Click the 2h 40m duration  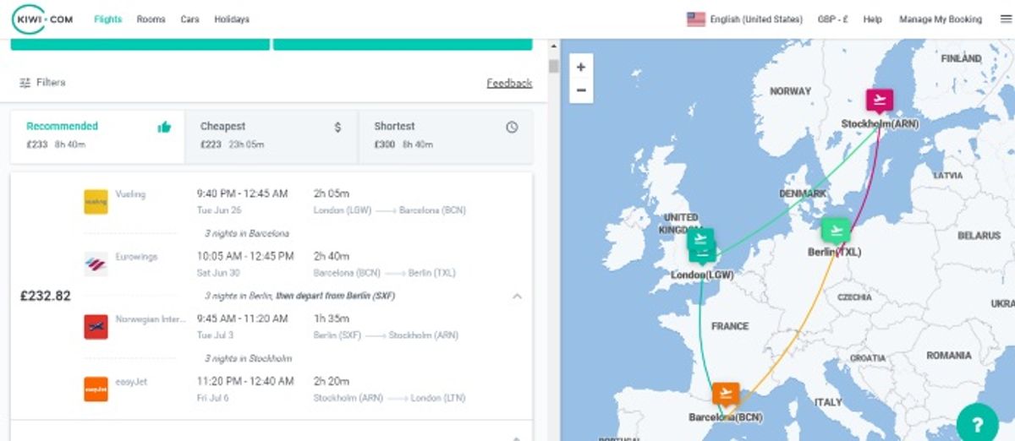(332, 256)
